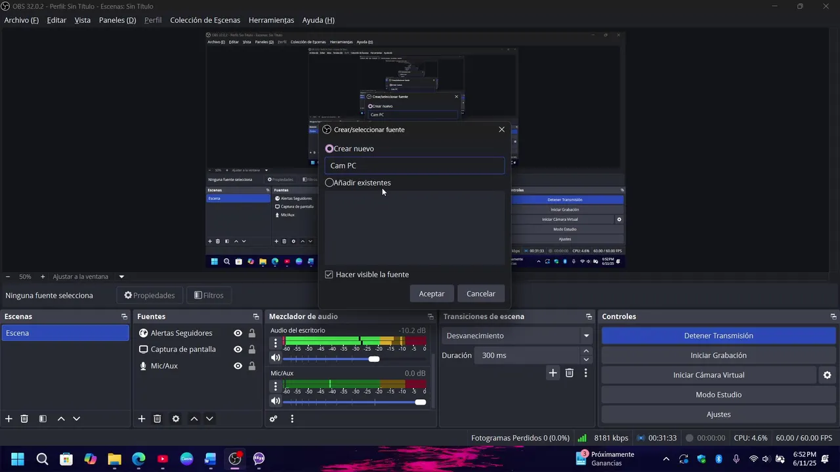Open mixer options three-dot menu at panel bottom
840x472 pixels.
pyautogui.click(x=292, y=419)
